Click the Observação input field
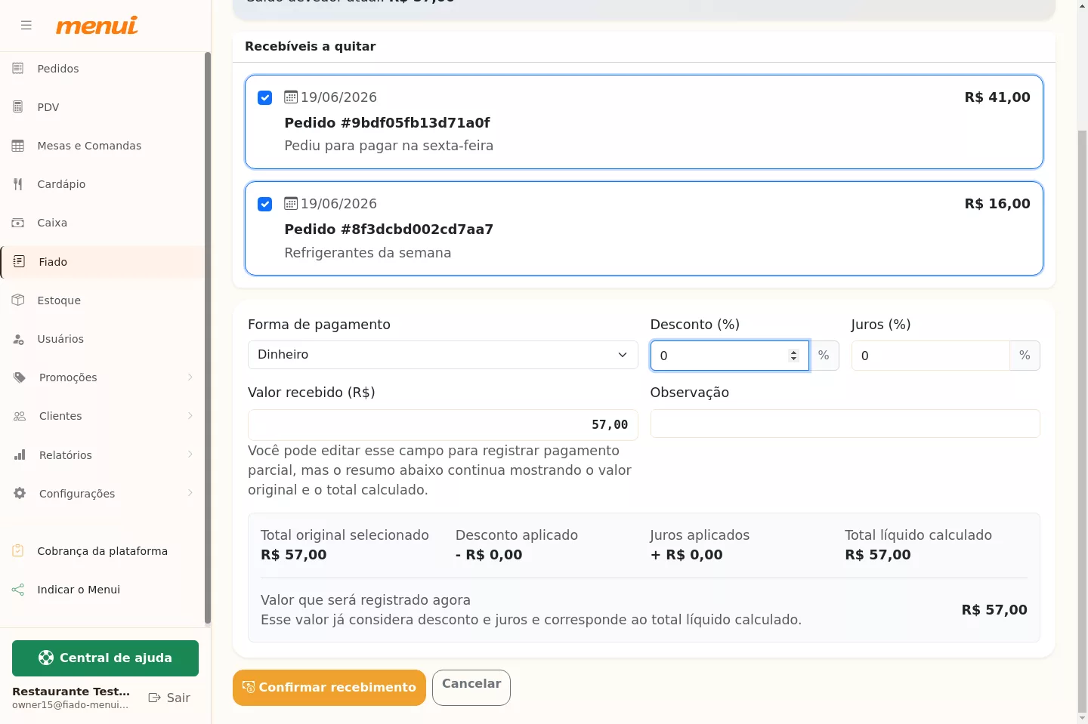Image resolution: width=1088 pixels, height=724 pixels. (x=845, y=424)
